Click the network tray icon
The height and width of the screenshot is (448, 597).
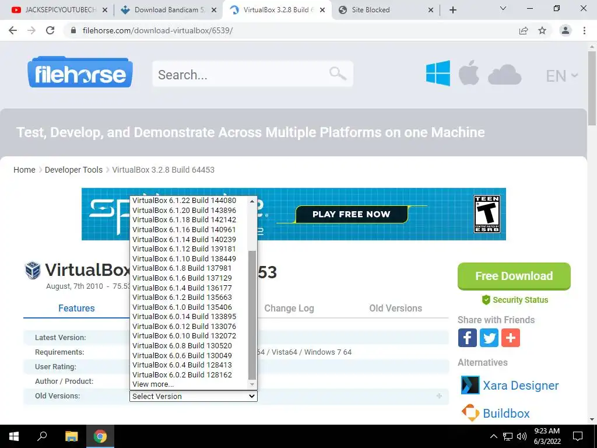pos(508,436)
